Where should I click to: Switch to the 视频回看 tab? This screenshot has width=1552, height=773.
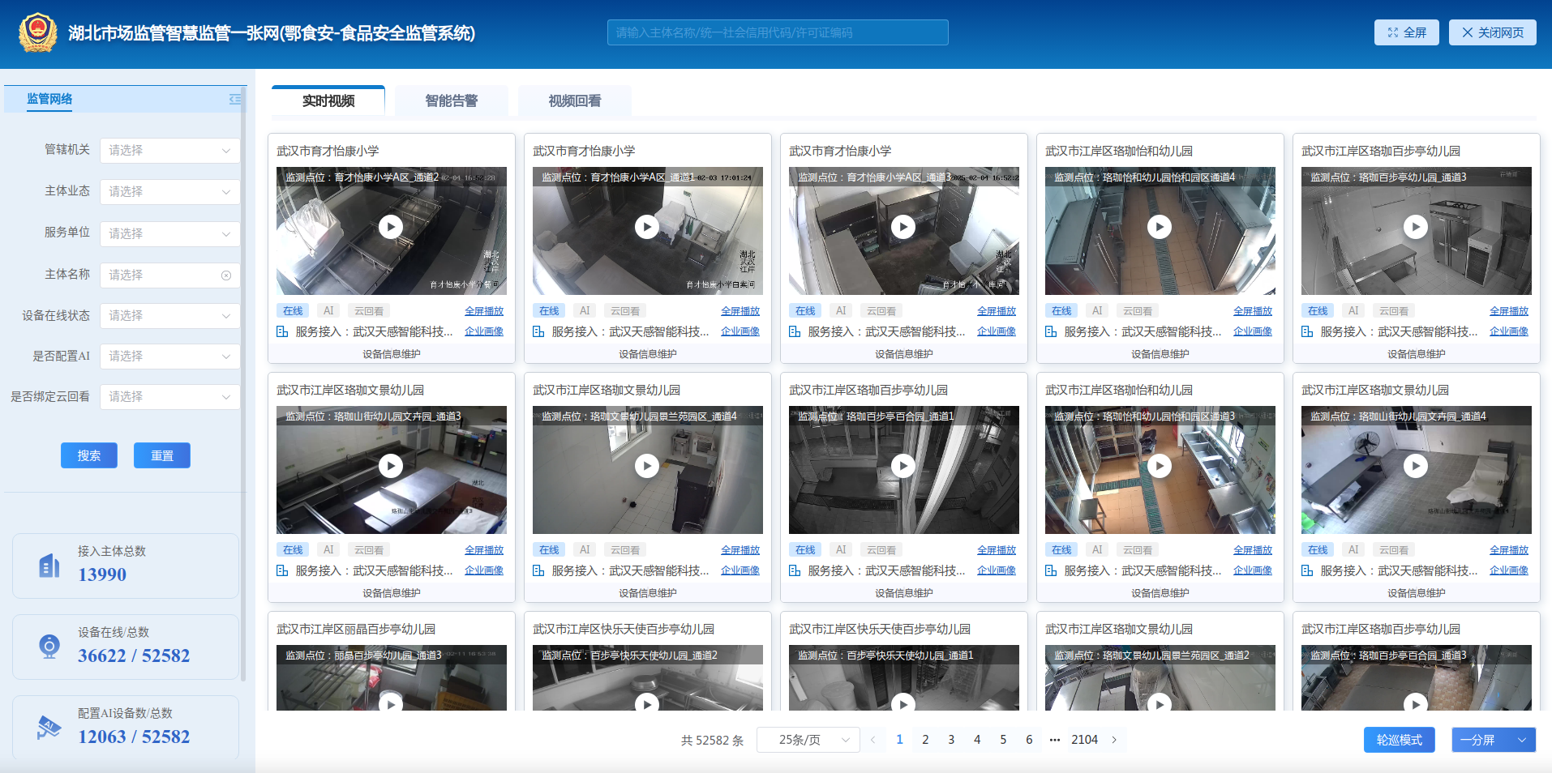pyautogui.click(x=575, y=100)
